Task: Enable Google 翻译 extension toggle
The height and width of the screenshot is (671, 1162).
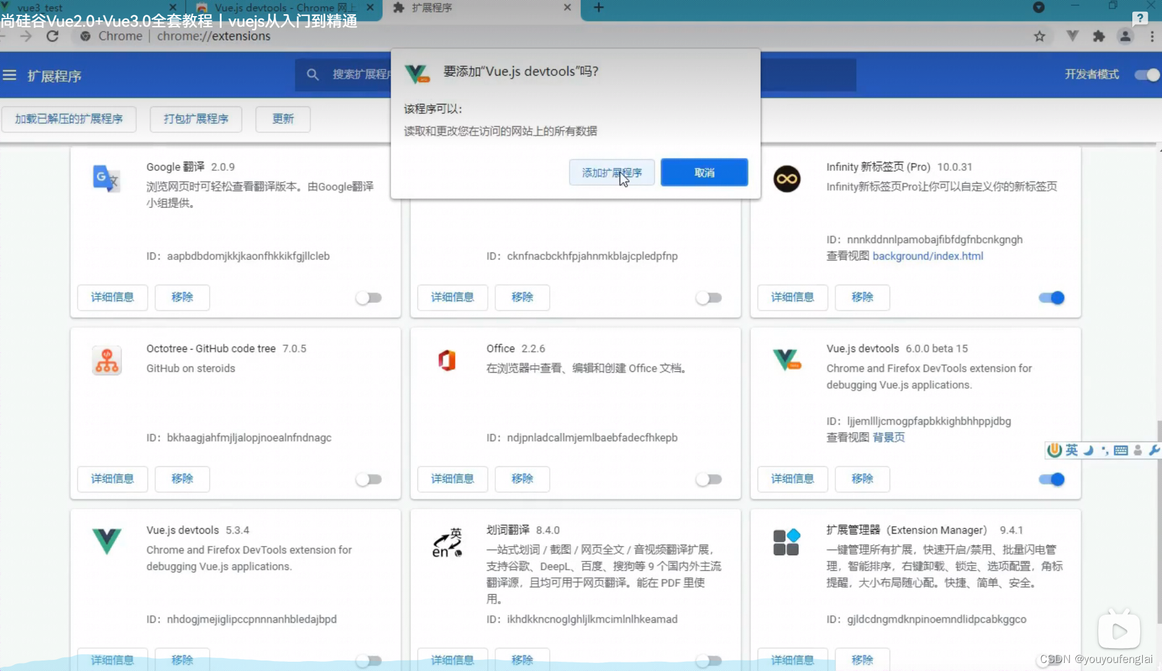Action: 369,298
